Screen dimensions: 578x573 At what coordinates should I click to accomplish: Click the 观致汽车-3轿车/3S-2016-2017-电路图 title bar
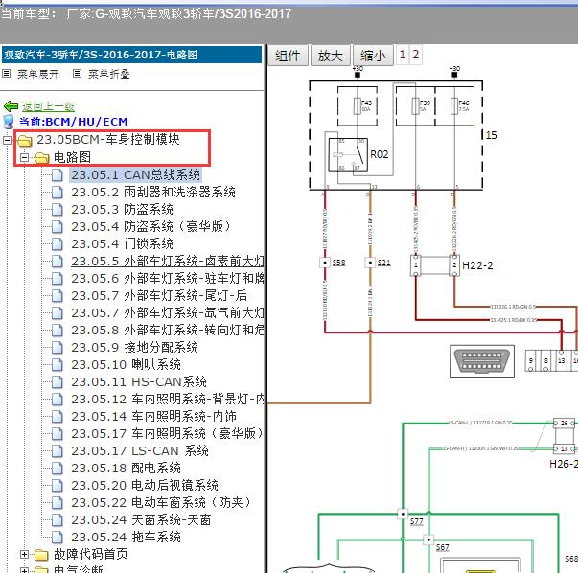click(131, 55)
